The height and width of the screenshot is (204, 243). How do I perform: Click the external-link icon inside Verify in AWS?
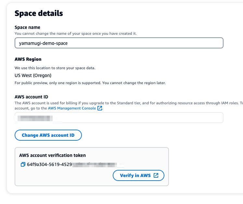(156, 175)
